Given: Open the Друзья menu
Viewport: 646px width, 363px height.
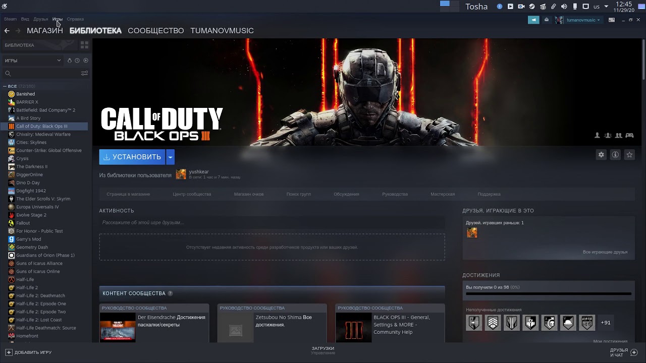Looking at the screenshot, I should (40, 19).
